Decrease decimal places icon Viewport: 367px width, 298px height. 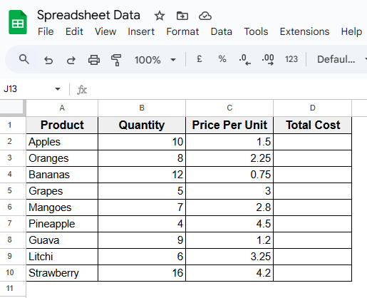[x=245, y=59]
